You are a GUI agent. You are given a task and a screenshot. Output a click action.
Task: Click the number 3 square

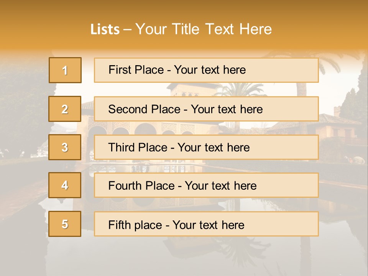coord(65,147)
